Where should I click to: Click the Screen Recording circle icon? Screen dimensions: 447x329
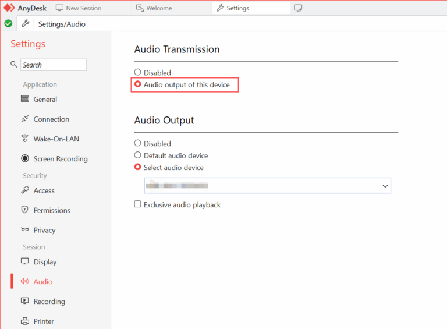(x=25, y=158)
